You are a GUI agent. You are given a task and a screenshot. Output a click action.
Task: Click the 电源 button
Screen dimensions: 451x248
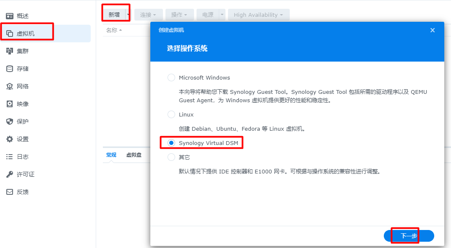(x=208, y=15)
